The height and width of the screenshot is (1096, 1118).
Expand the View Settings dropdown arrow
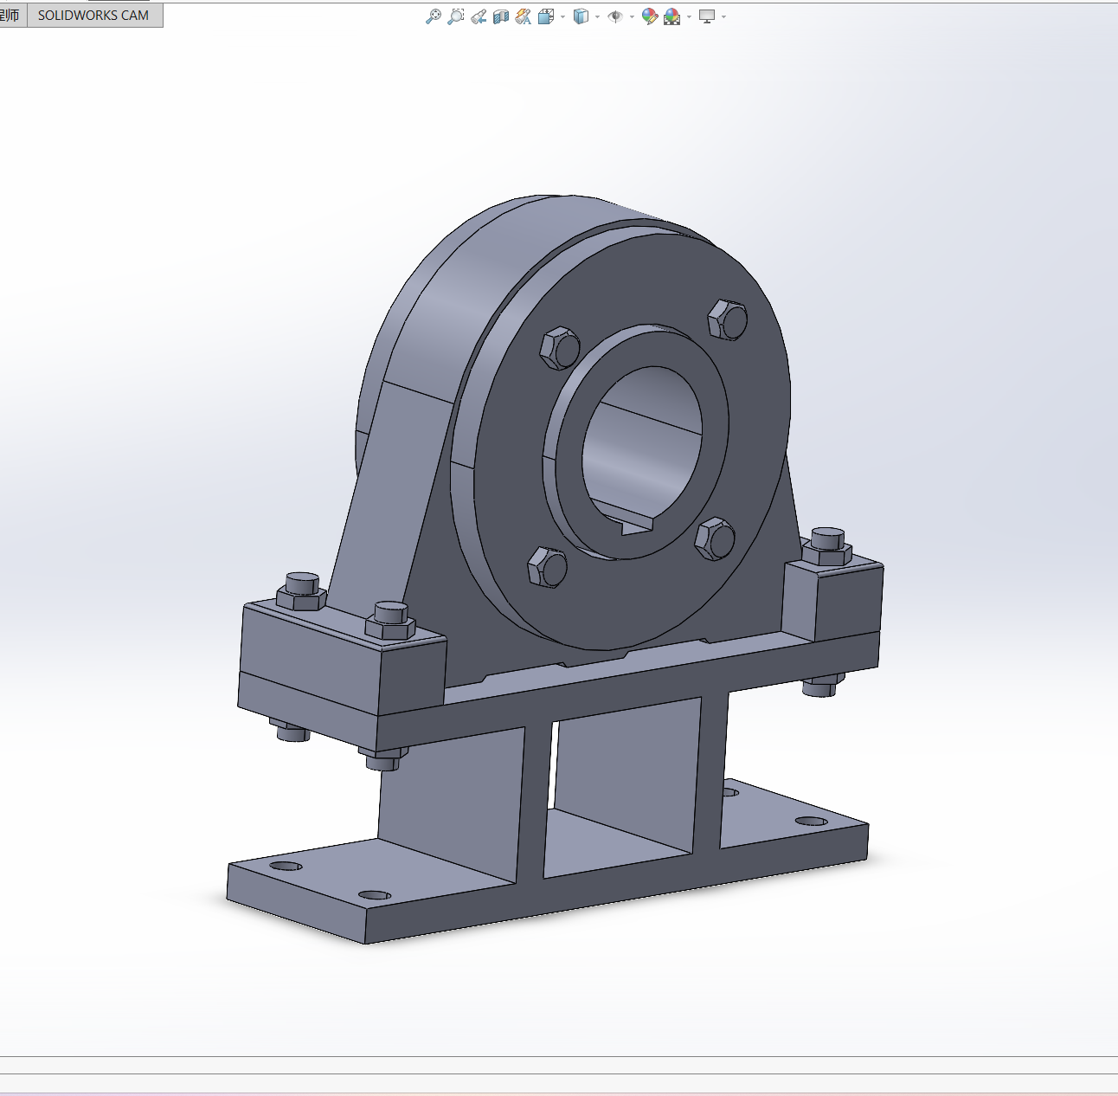(723, 16)
